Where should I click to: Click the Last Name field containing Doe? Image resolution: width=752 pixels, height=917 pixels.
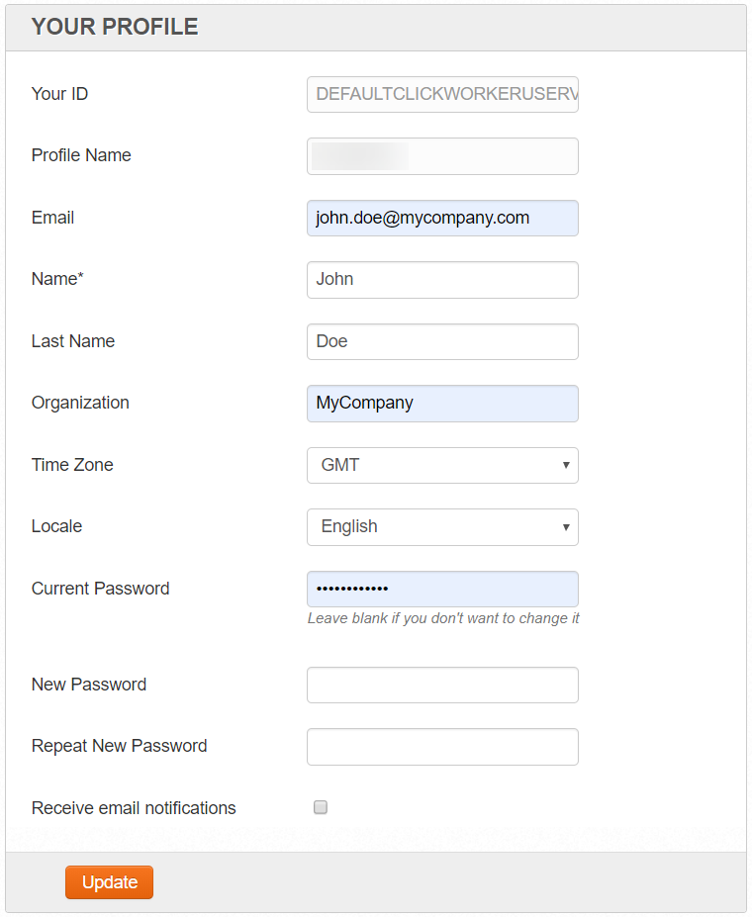[x=442, y=341]
